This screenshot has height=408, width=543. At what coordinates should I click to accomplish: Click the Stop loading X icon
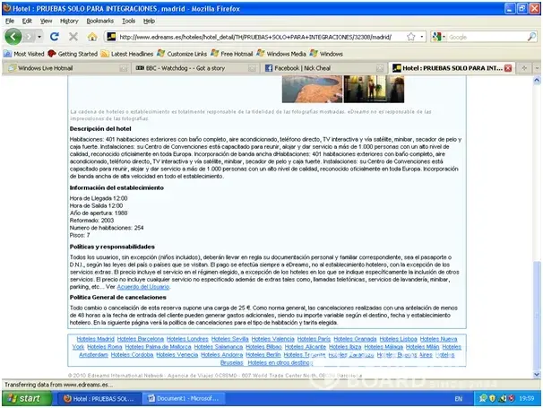[x=73, y=37]
